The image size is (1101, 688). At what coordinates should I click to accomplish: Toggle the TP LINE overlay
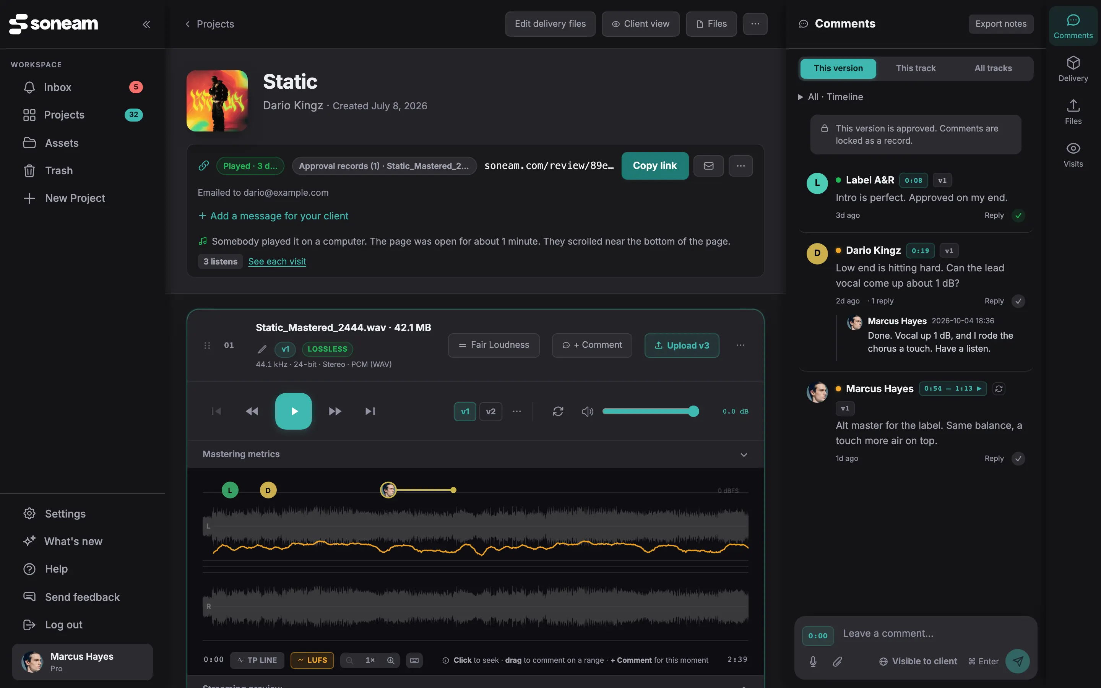pyautogui.click(x=257, y=660)
